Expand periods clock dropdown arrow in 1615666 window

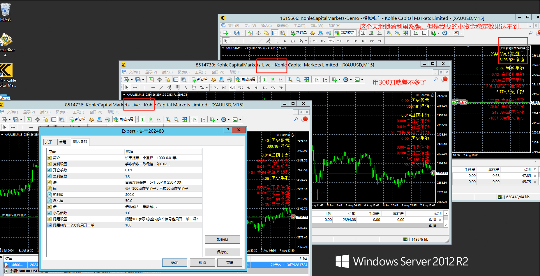click(450, 33)
